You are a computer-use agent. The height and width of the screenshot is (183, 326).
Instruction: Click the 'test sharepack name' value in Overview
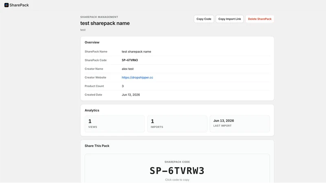pos(137,52)
